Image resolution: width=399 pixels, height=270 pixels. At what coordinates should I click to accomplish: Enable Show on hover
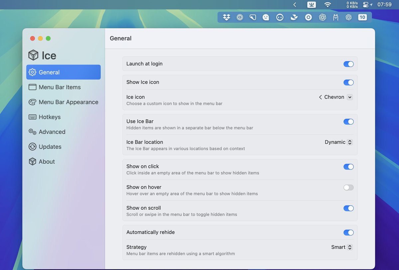click(x=348, y=188)
